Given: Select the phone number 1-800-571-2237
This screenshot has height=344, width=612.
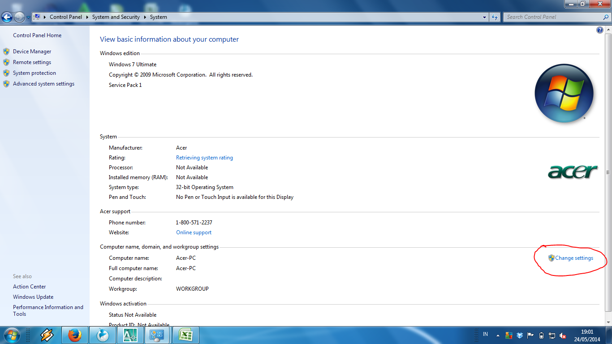Looking at the screenshot, I should click(194, 223).
